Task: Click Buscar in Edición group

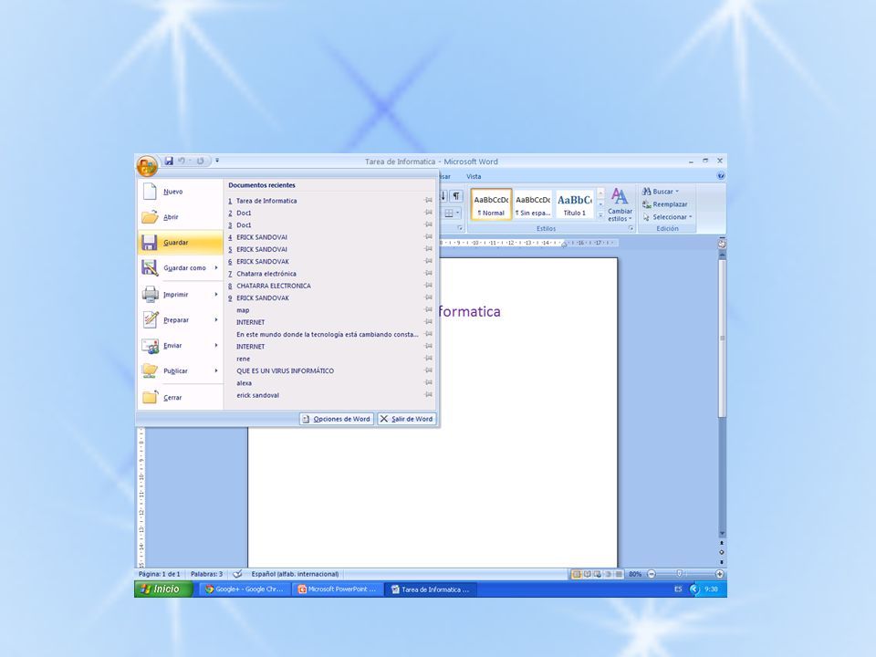Action: 661,192
